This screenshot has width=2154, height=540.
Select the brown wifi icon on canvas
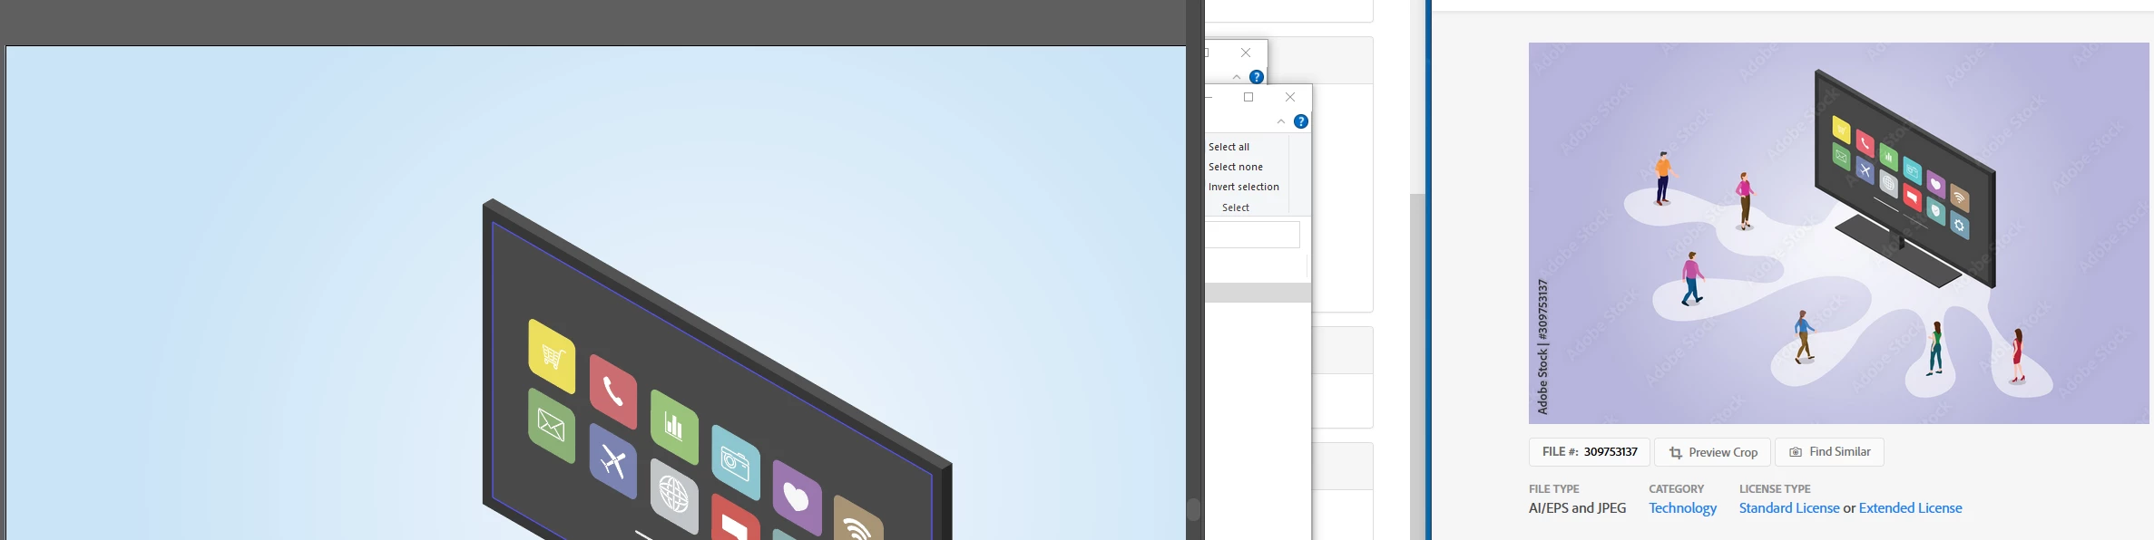[858, 518]
